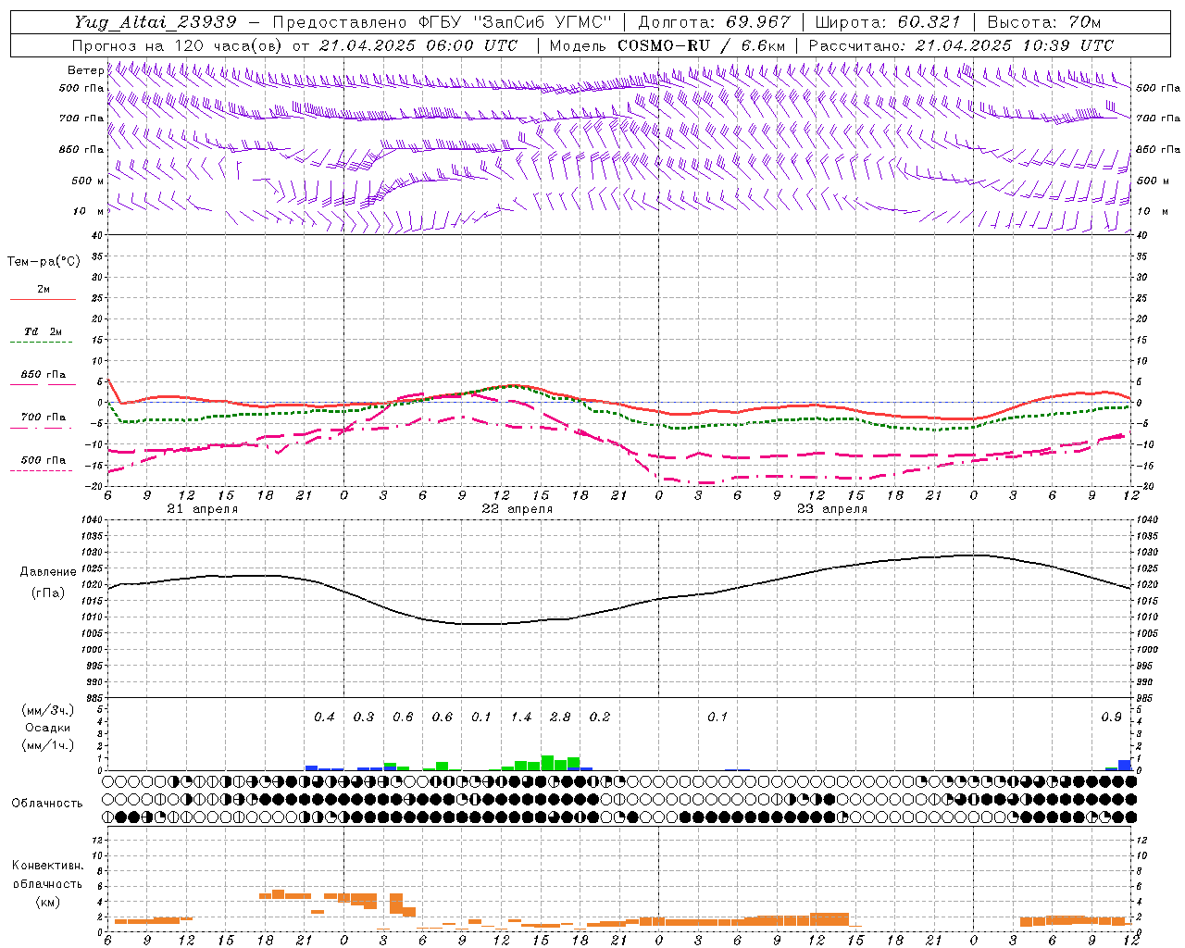Click the forecast start time 21.04.2025 06:00 UTC
The width and height of the screenshot is (1185, 948).
[418, 45]
